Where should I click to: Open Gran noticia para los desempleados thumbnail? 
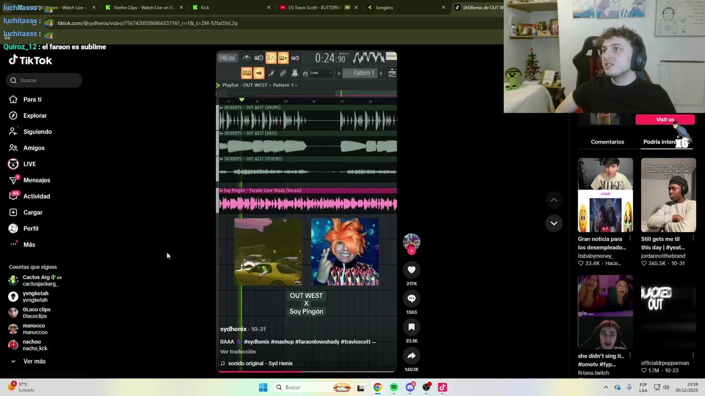pos(605,195)
